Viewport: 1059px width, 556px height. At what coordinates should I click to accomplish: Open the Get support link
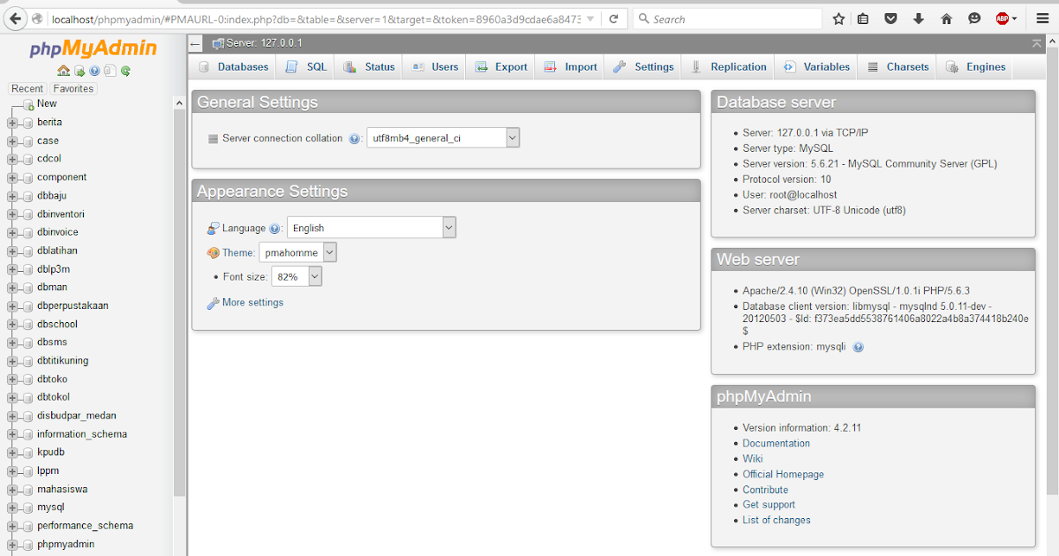point(769,505)
